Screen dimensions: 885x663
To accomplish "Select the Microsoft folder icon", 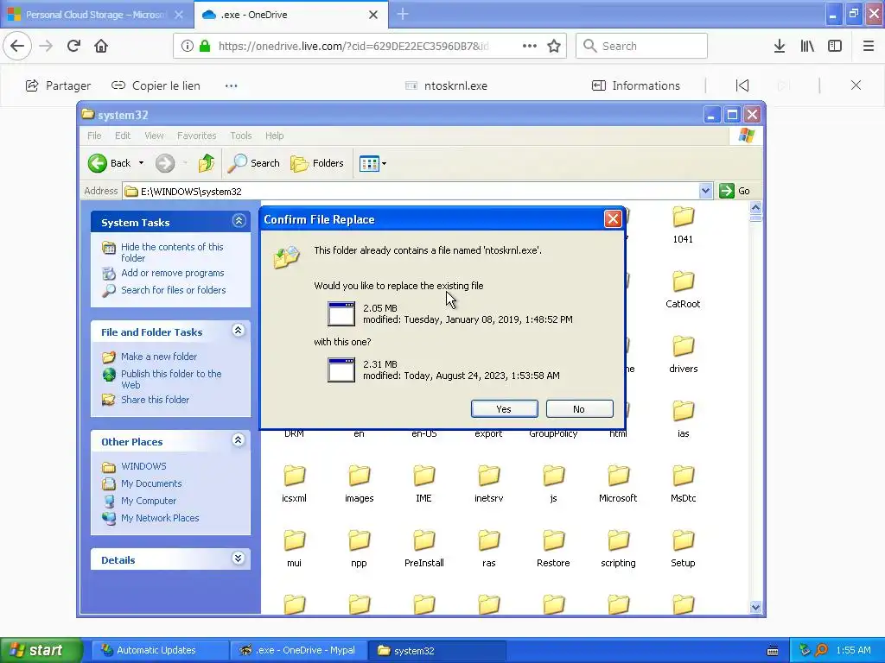I will (x=618, y=476).
